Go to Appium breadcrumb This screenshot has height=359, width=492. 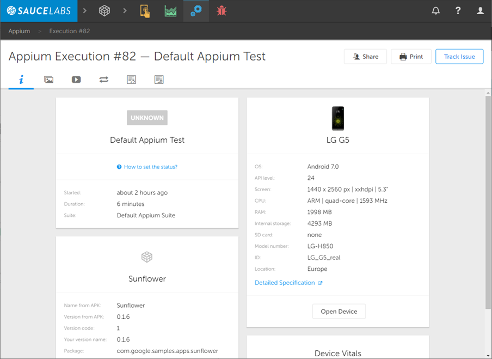19,31
